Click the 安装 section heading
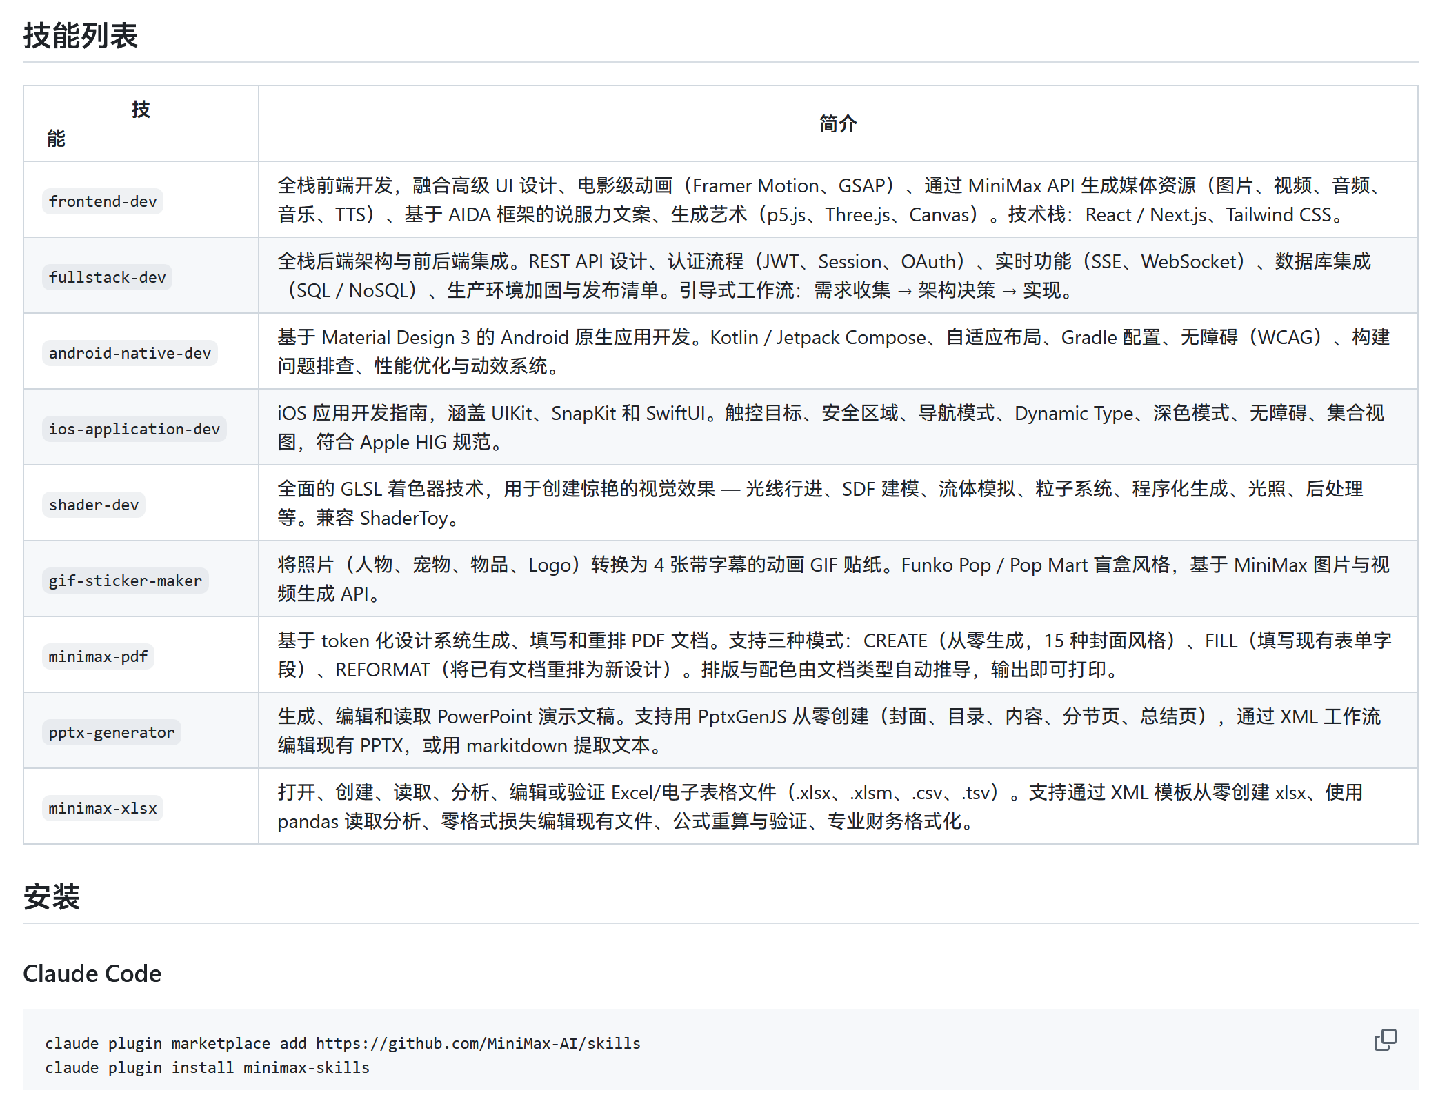This screenshot has height=1106, width=1438. click(x=52, y=897)
